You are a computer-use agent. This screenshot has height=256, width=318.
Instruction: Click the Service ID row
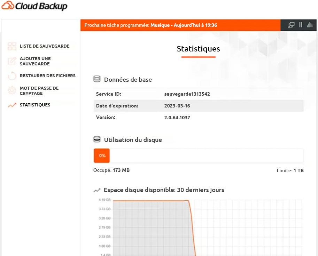198,94
